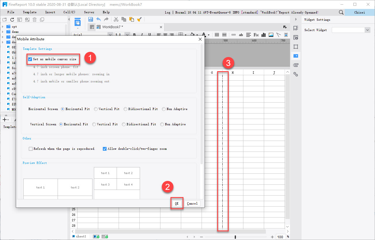Switch to the sheet1 tab

(x=79, y=236)
